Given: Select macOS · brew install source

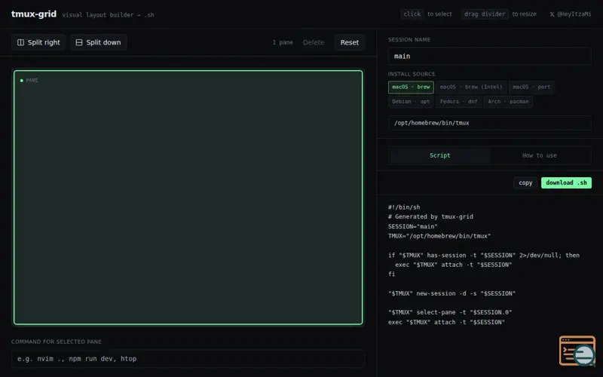Looking at the screenshot, I should pos(411,87).
